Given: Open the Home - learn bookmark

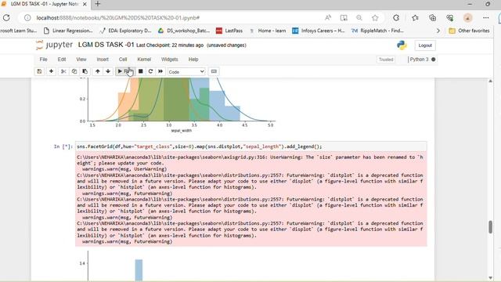Looking at the screenshot, I should tap(268, 31).
